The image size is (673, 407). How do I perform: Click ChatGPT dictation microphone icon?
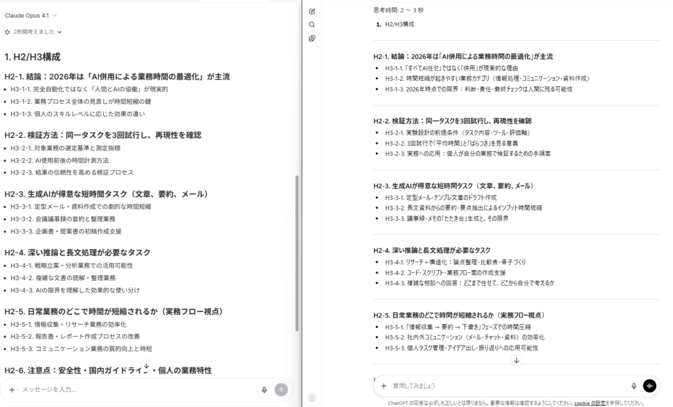(x=634, y=386)
